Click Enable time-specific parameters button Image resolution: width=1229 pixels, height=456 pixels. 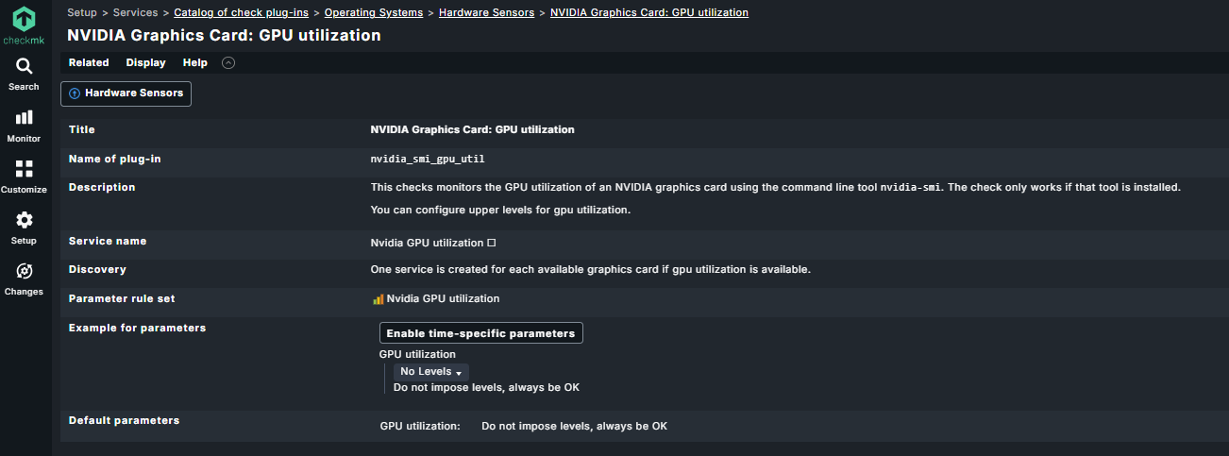[480, 333]
